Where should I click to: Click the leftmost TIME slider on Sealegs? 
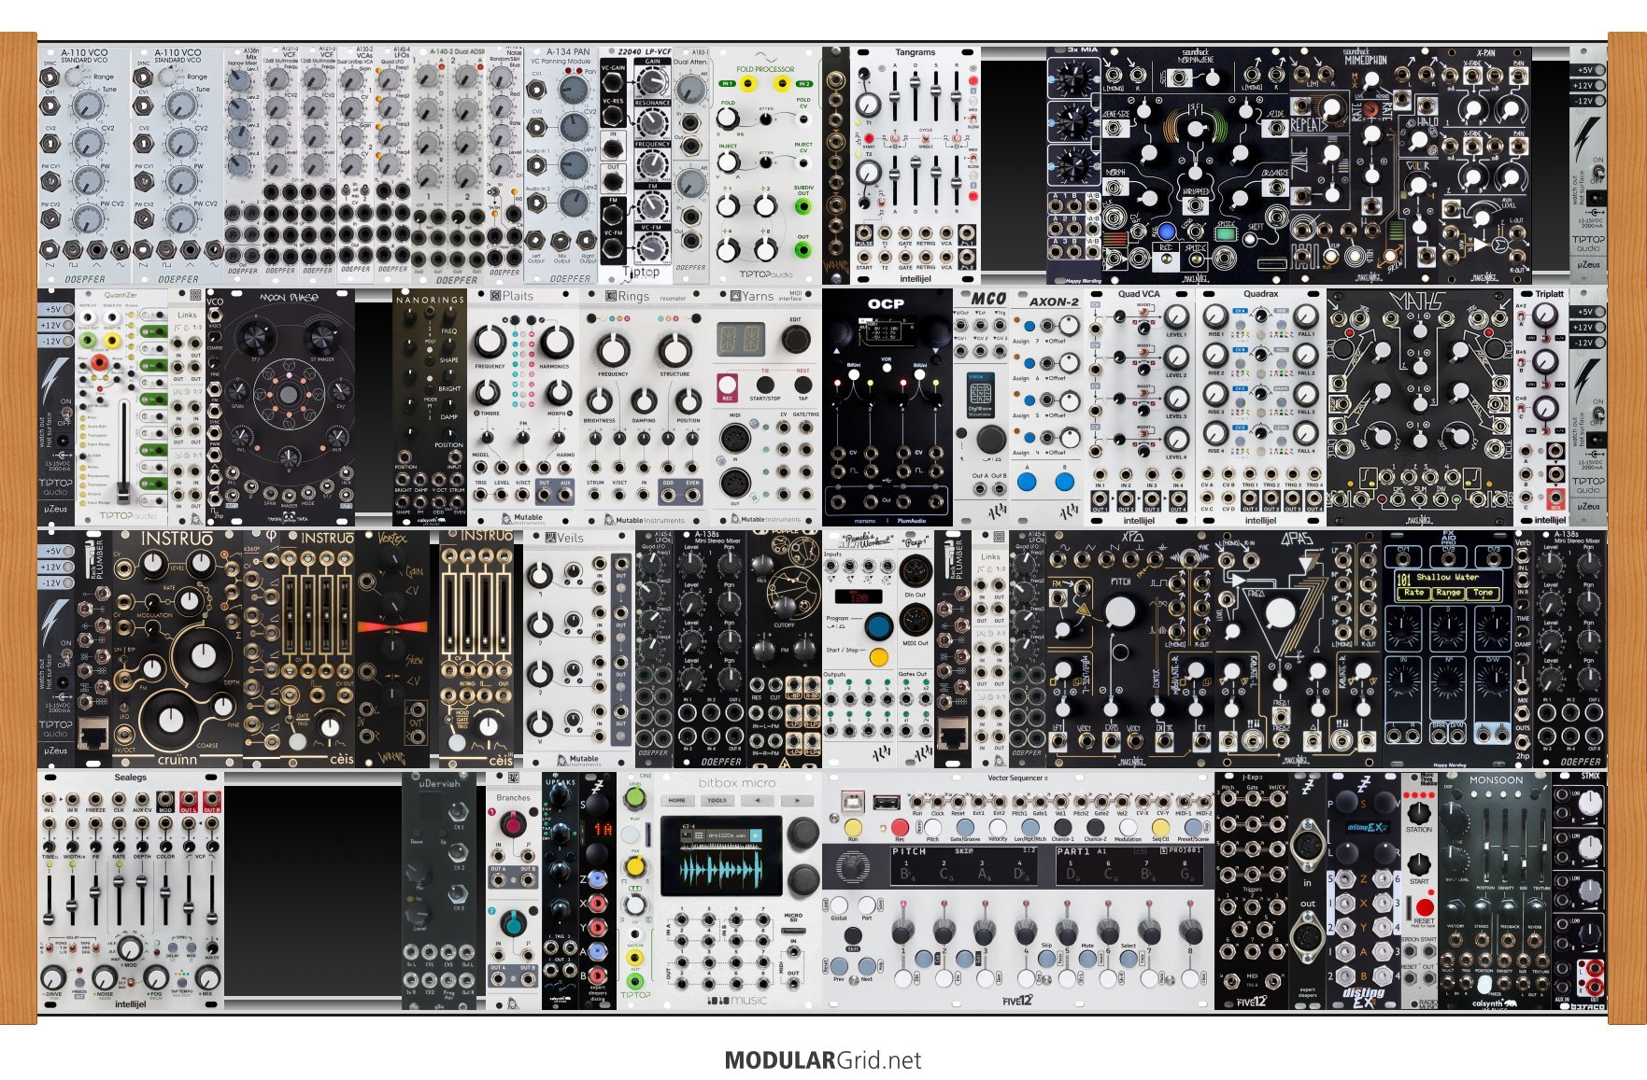[x=49, y=919]
